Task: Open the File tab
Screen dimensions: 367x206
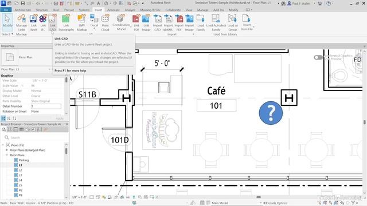Action: pos(6,10)
